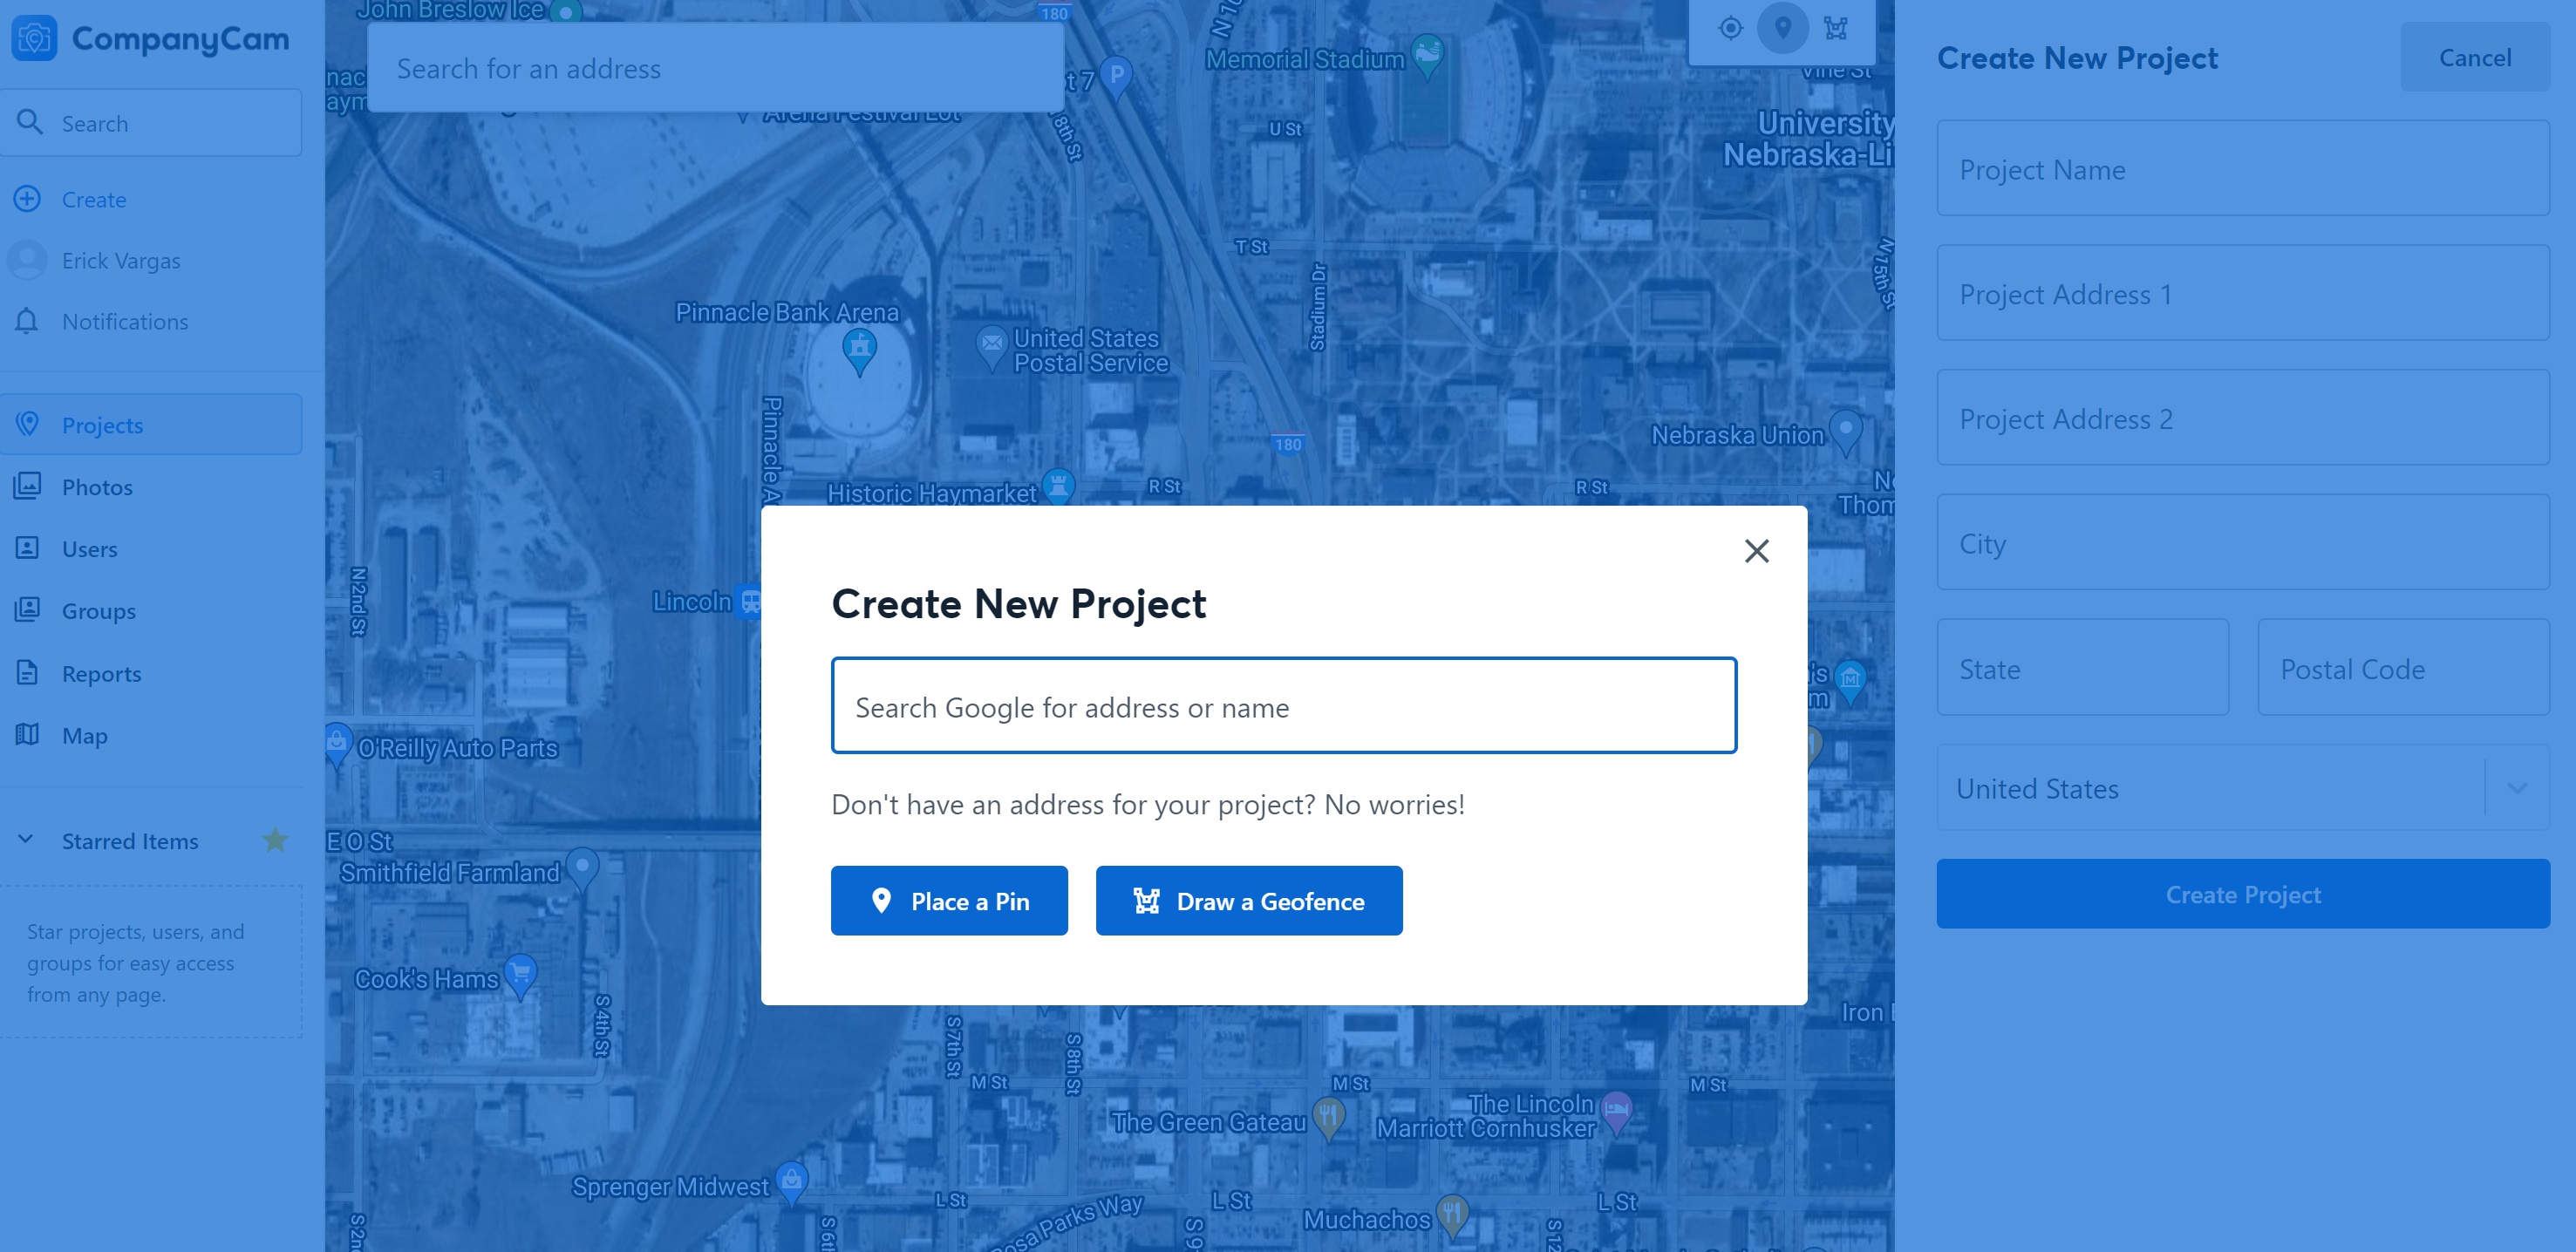Click the Create plus icon in sidebar
This screenshot has width=2576, height=1252.
click(x=28, y=197)
